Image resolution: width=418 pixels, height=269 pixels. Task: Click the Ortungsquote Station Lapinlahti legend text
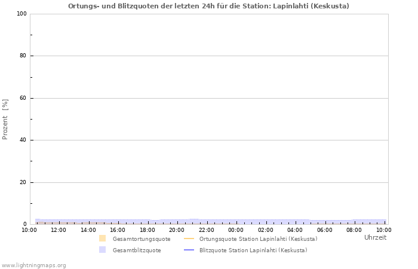coord(258,239)
